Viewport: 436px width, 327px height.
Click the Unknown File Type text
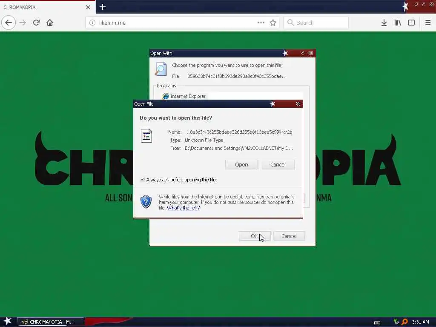click(x=204, y=140)
